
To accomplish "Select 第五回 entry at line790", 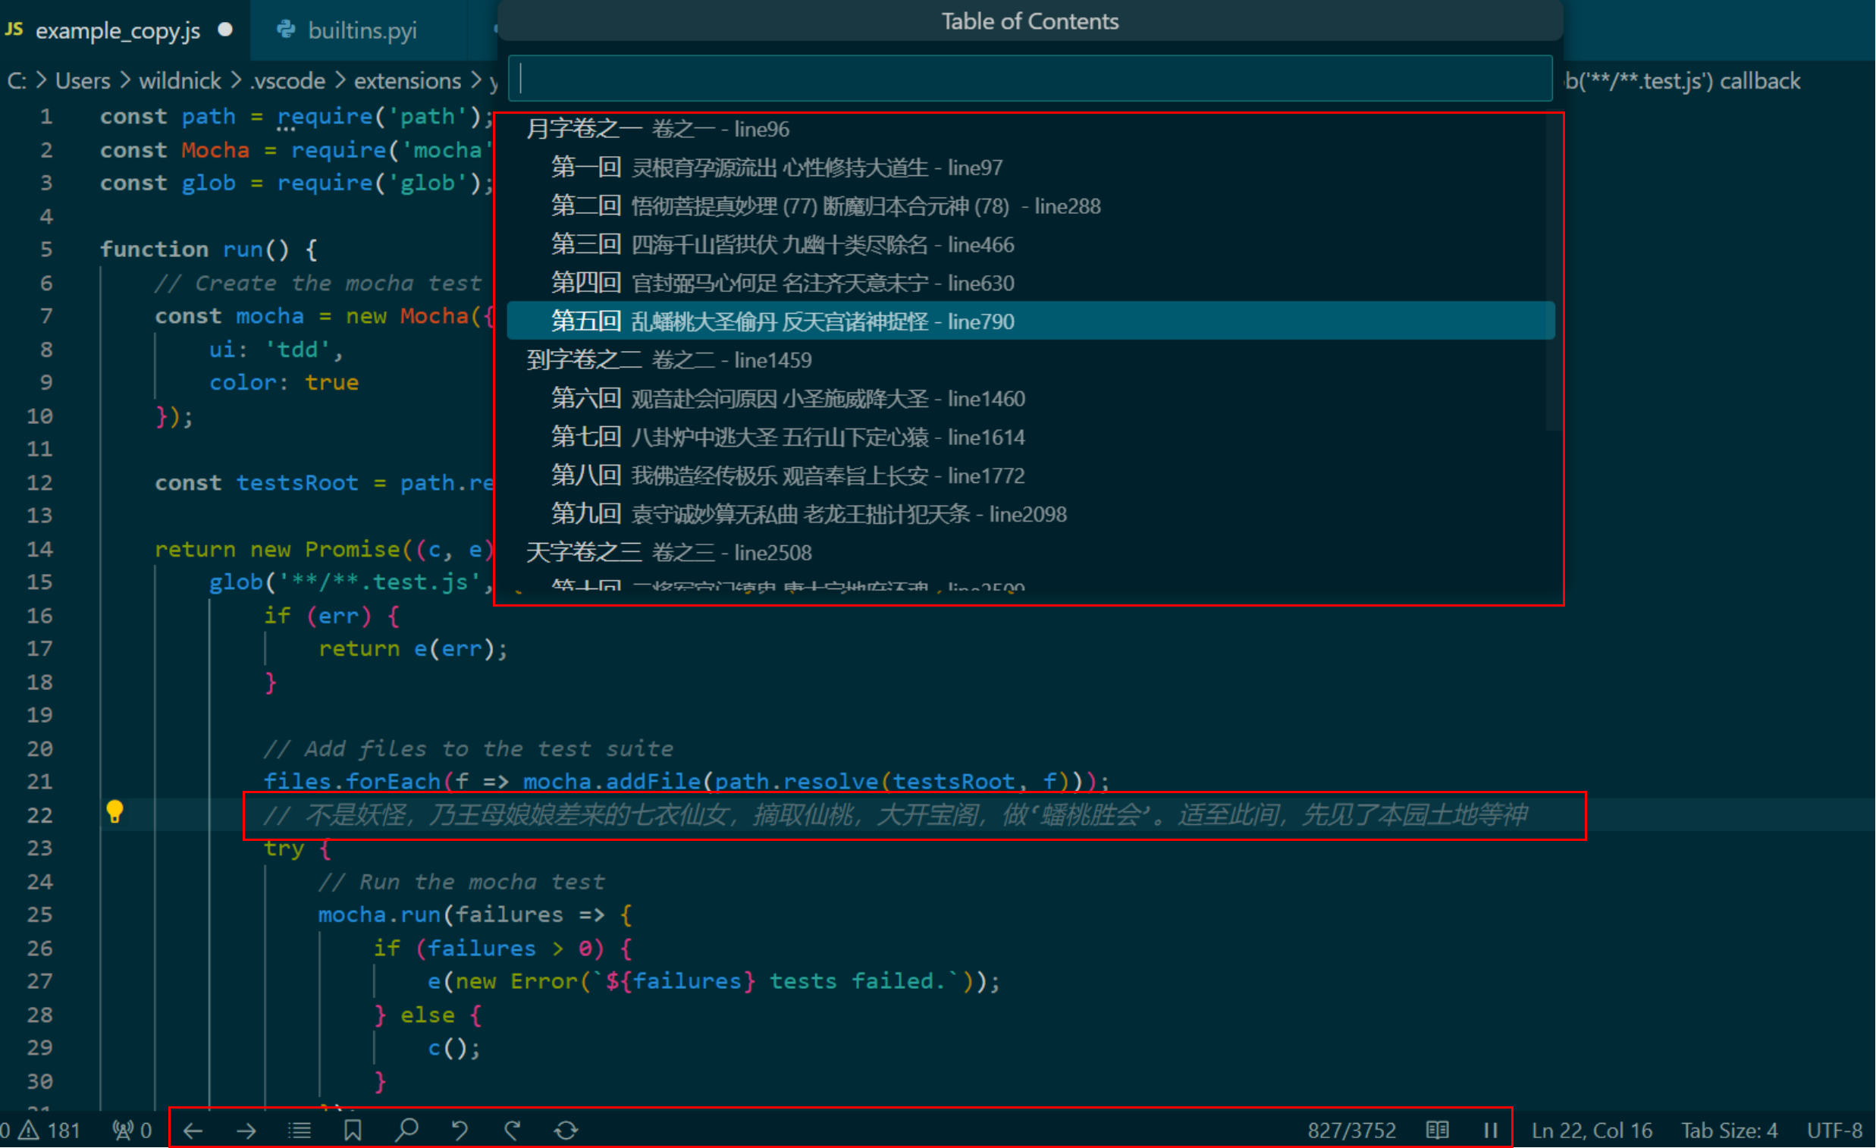I will point(782,322).
